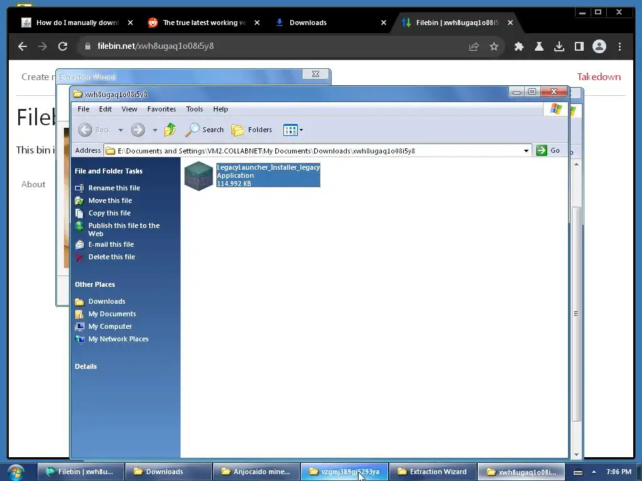Open the File menu in Explorer
The width and height of the screenshot is (642, 481).
tap(83, 109)
